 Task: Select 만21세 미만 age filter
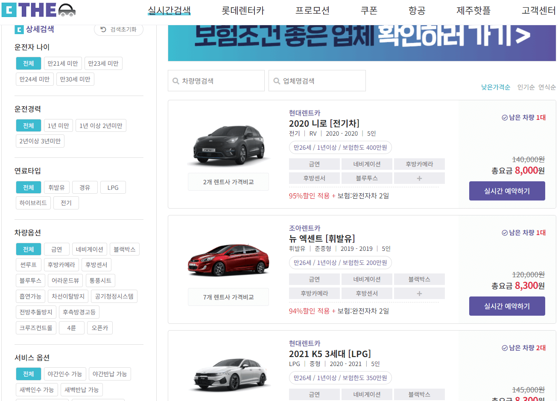point(63,64)
